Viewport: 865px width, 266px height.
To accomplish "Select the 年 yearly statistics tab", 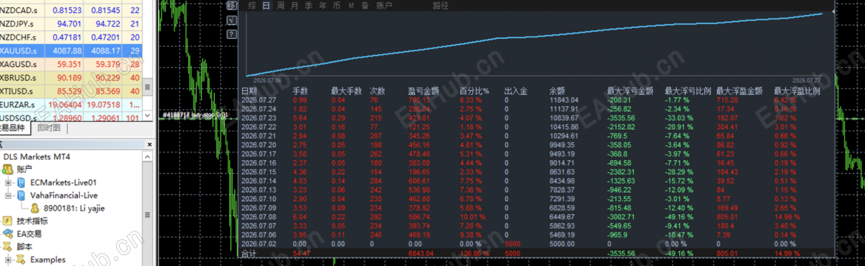I will pyautogui.click(x=323, y=5).
